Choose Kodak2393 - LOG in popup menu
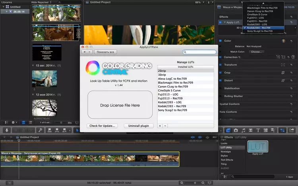This screenshot has height=186, width=298. click(263, 25)
